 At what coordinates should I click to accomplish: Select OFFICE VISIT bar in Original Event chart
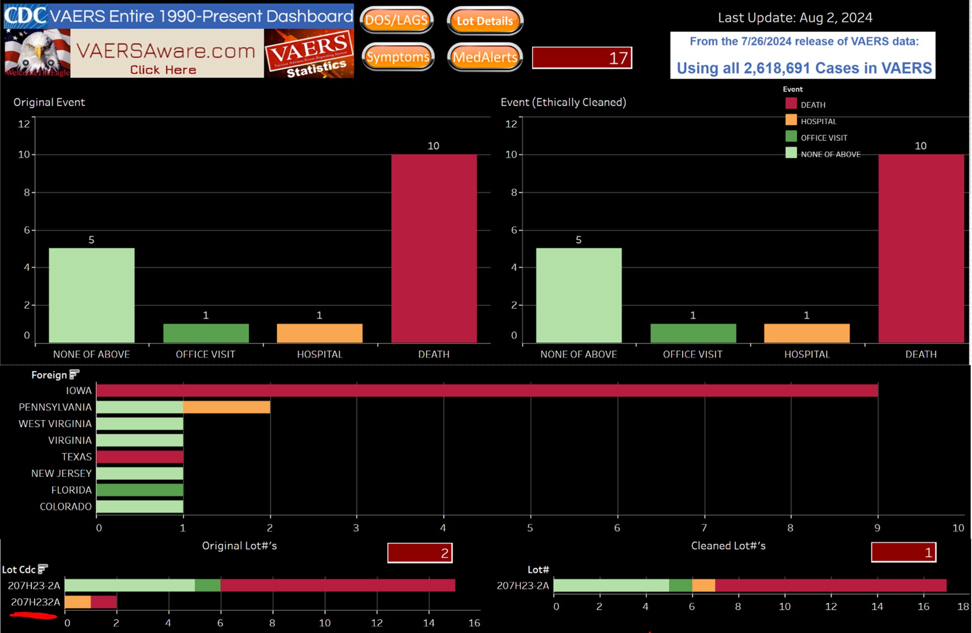pos(206,333)
